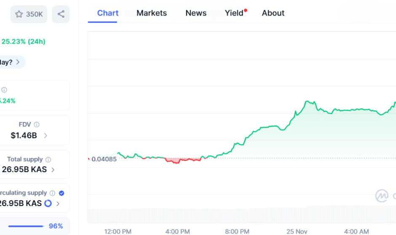
Task: Click the info icon beside FDV
Action: pyautogui.click(x=37, y=125)
